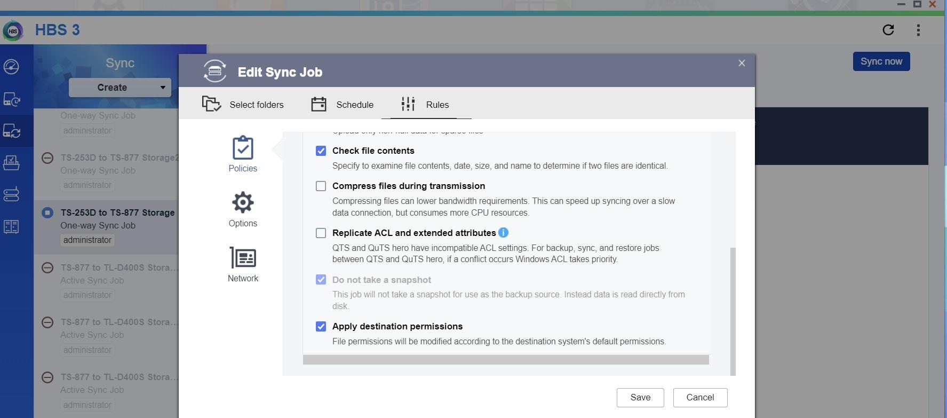Uncheck Apply destination permissions
The width and height of the screenshot is (947, 418).
coord(321,327)
